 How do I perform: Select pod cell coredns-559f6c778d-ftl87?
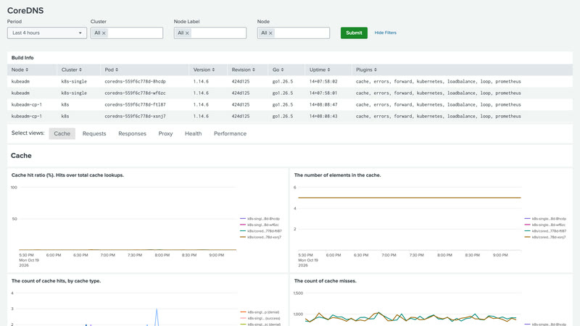pos(135,104)
